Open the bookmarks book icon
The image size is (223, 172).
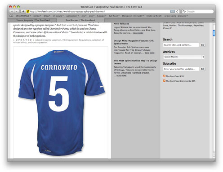pos(11,16)
